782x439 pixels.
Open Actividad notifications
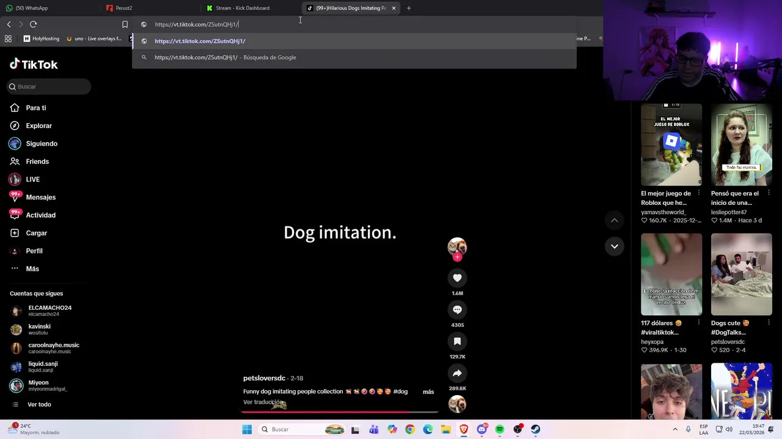coord(33,215)
